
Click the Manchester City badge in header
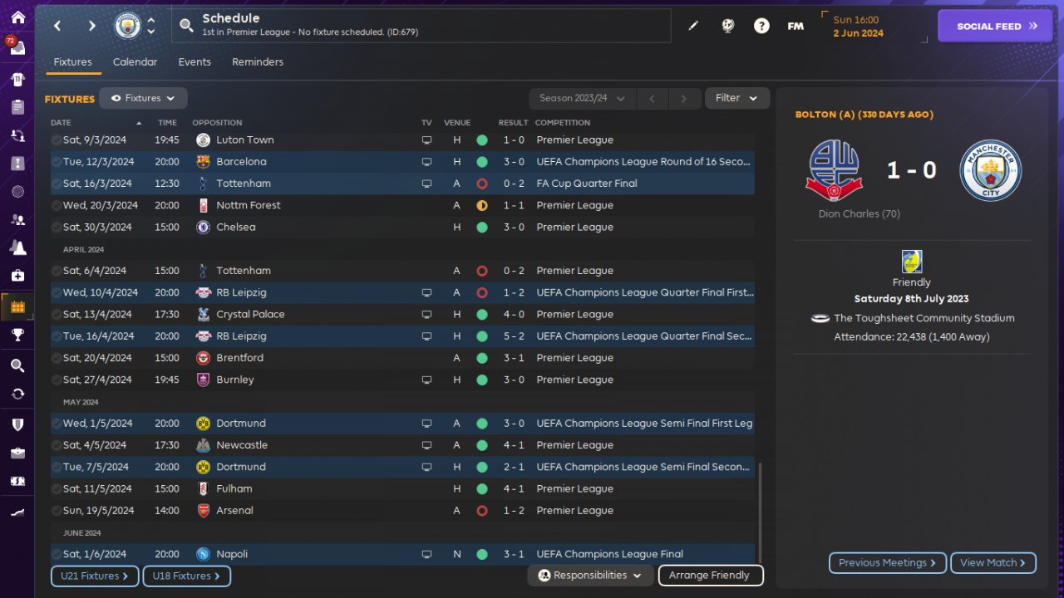pyautogui.click(x=127, y=26)
